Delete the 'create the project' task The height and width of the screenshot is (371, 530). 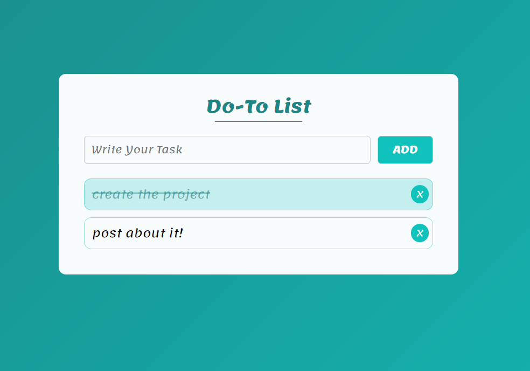(420, 194)
